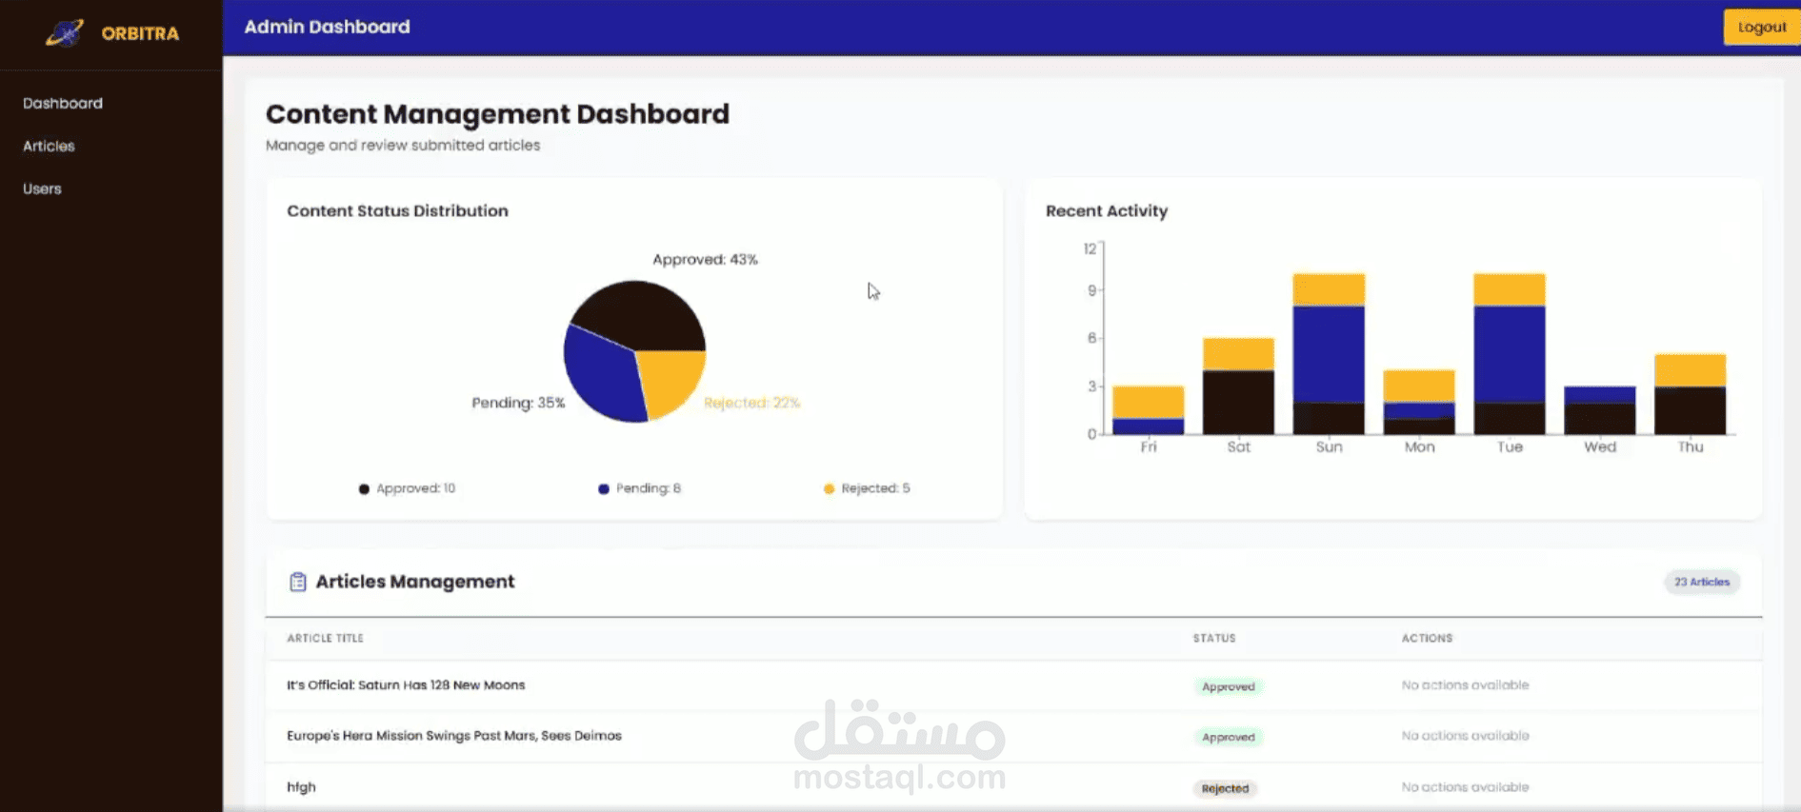Click the black Approved legend dot

(364, 489)
